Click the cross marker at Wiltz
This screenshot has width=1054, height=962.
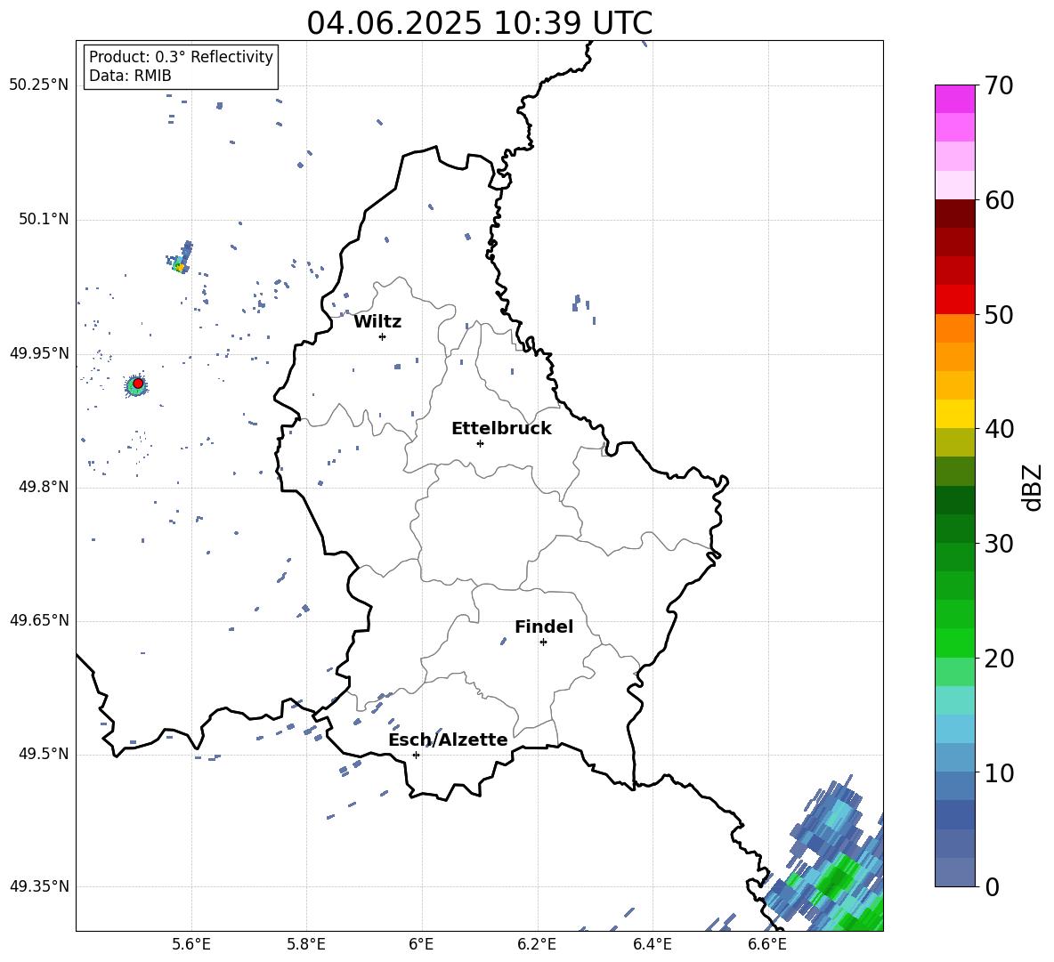pyautogui.click(x=382, y=336)
